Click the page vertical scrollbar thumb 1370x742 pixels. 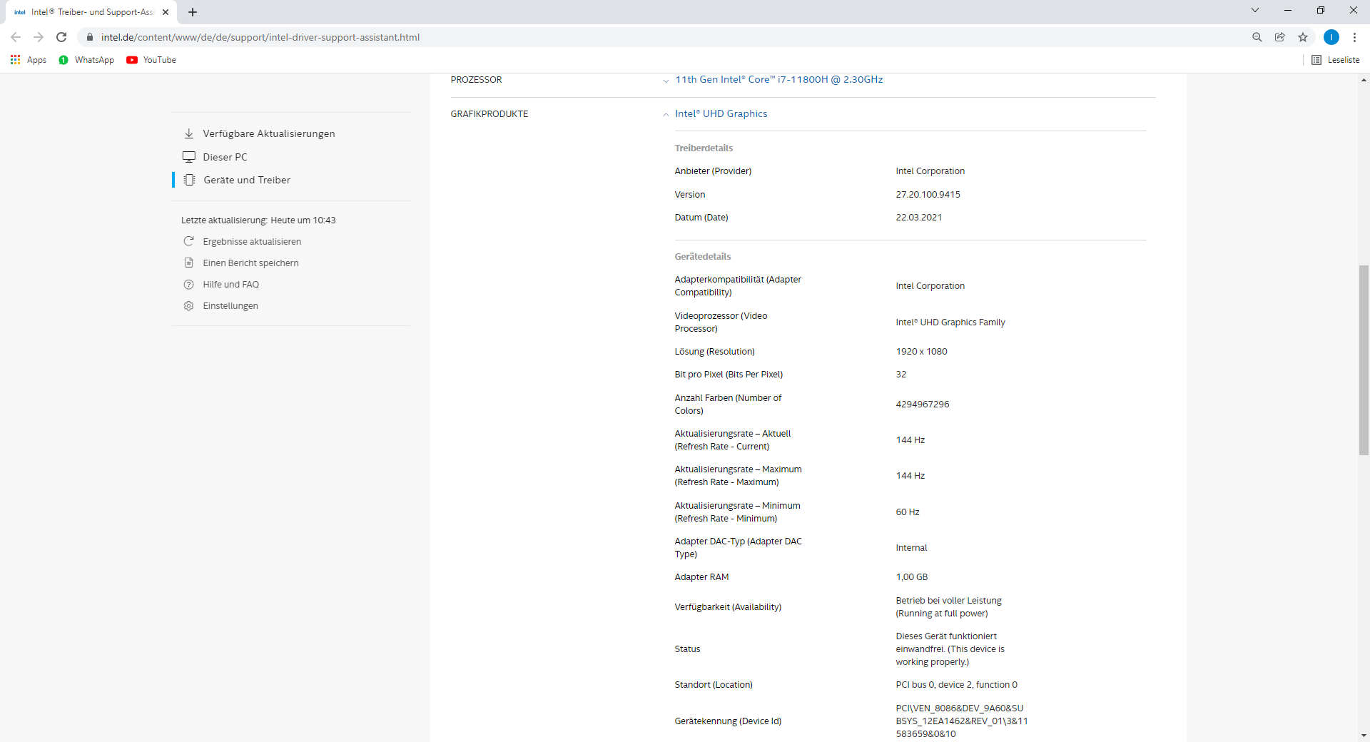click(1364, 360)
